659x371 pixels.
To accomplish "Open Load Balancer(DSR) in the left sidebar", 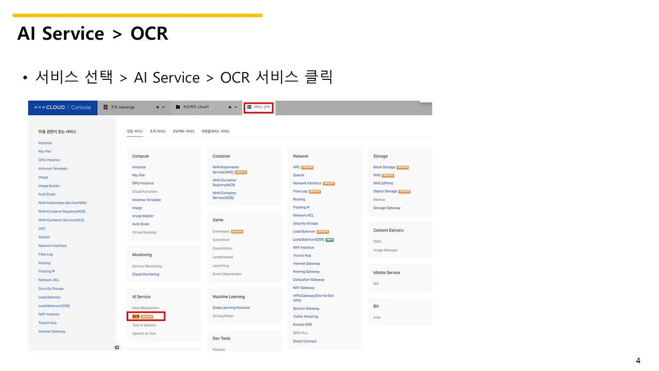I will coord(54,306).
